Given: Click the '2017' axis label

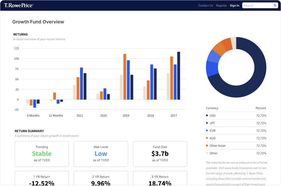Looking at the screenshot, I should click(x=174, y=116).
